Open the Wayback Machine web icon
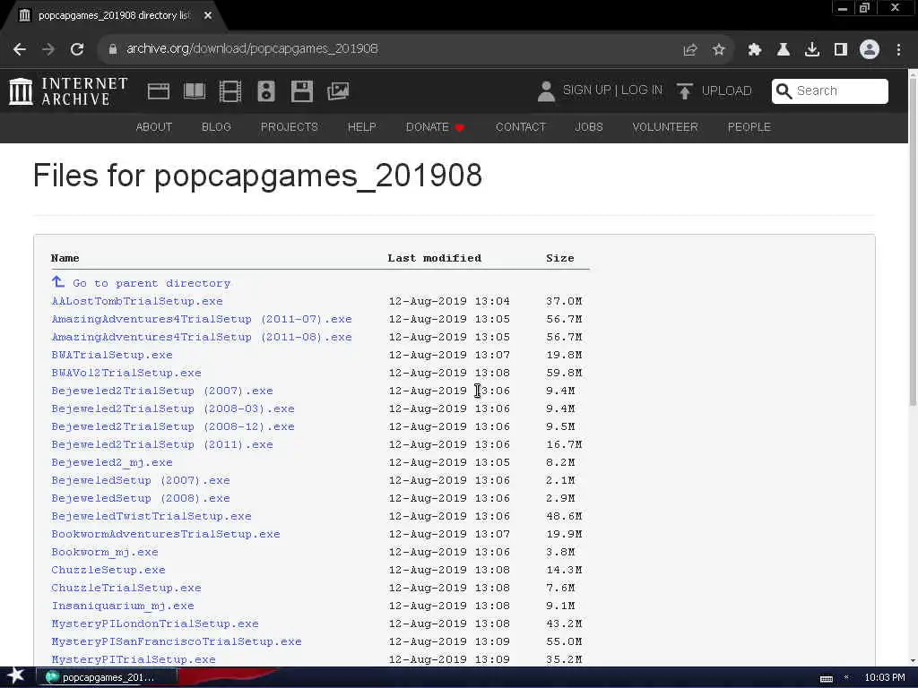This screenshot has width=918, height=688. 159,91
